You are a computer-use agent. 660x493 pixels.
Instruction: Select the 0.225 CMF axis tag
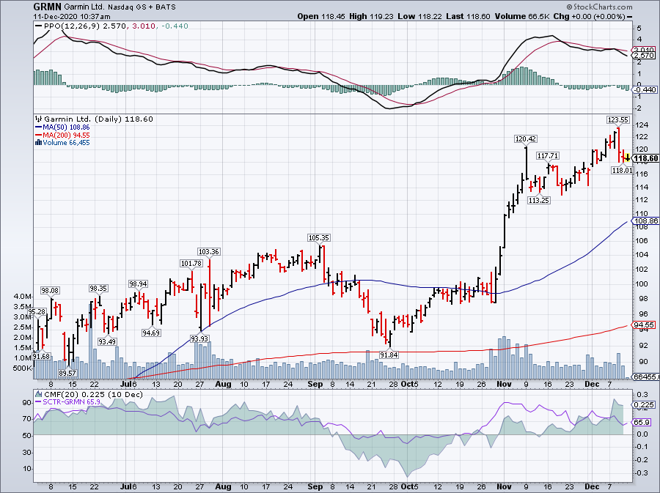tap(645, 405)
